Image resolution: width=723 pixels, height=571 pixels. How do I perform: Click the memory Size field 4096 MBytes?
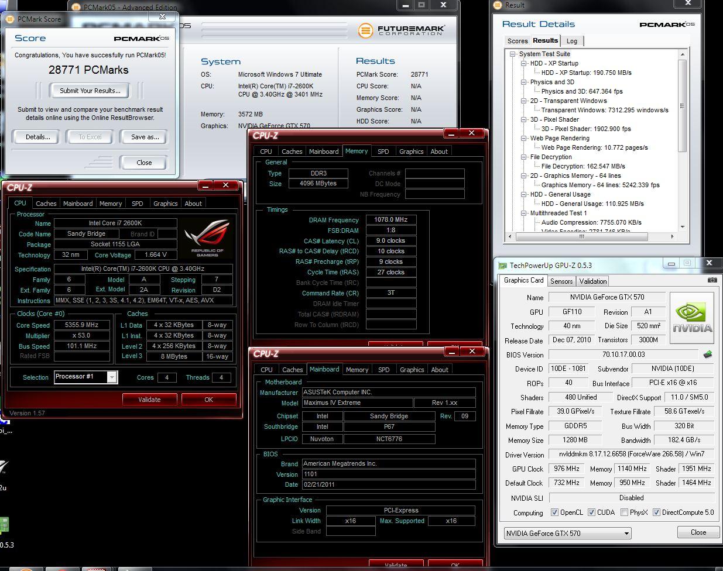(x=318, y=184)
